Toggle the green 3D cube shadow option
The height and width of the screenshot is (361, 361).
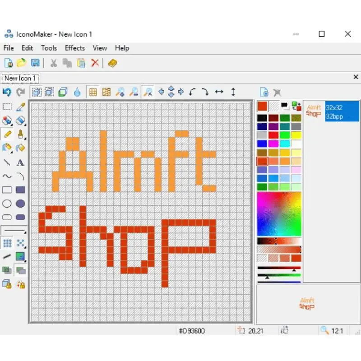pos(63,93)
